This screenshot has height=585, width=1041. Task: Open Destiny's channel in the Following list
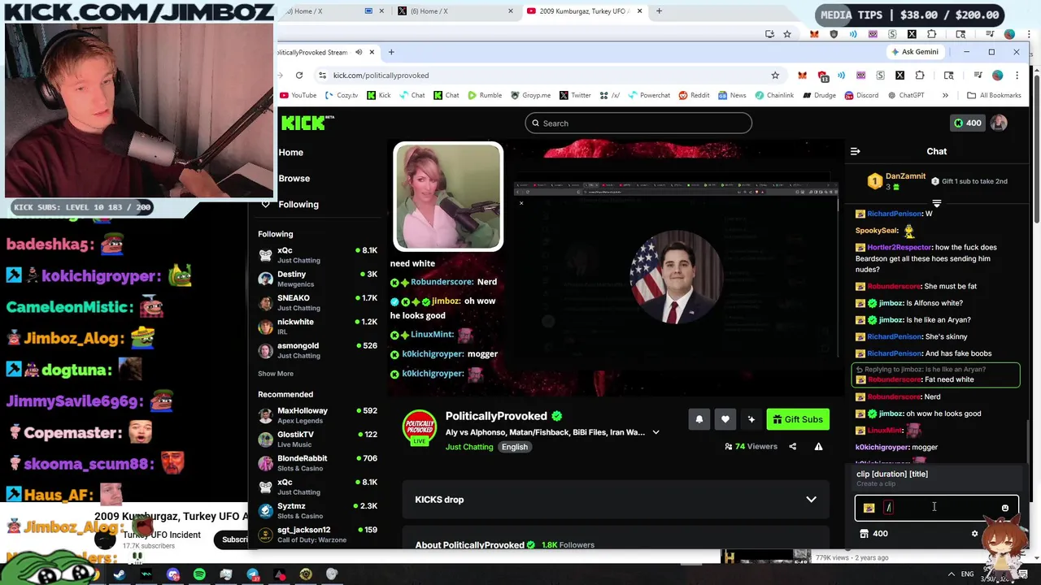coord(317,279)
